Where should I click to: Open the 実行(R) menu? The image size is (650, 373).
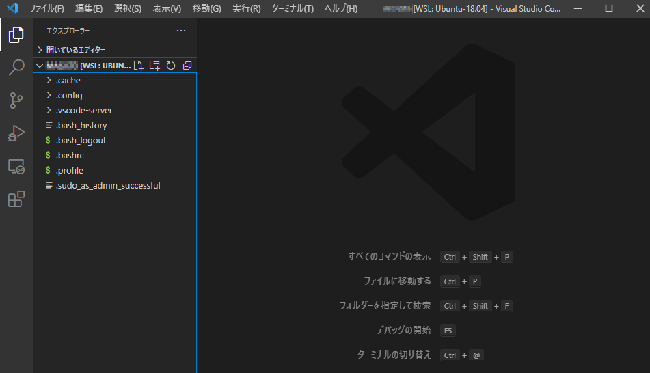(246, 9)
